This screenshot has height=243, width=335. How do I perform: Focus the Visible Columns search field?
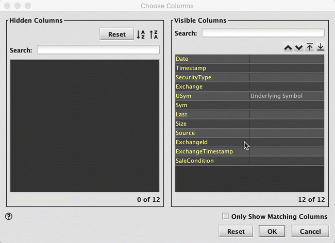pos(263,33)
